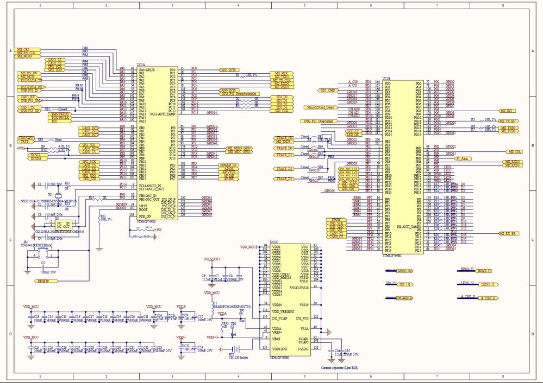Select the TMS/SWDIO port symbol
The image size is (543, 383).
pyautogui.click(x=60, y=114)
